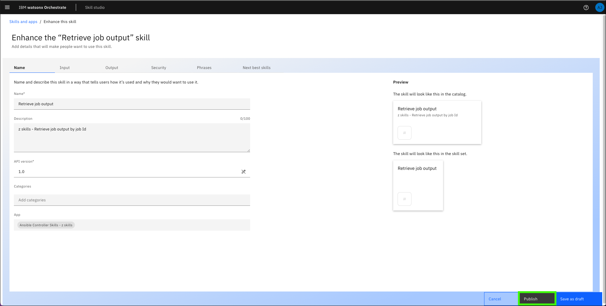606x306 pixels.
Task: Open the Security tab
Action: point(159,68)
